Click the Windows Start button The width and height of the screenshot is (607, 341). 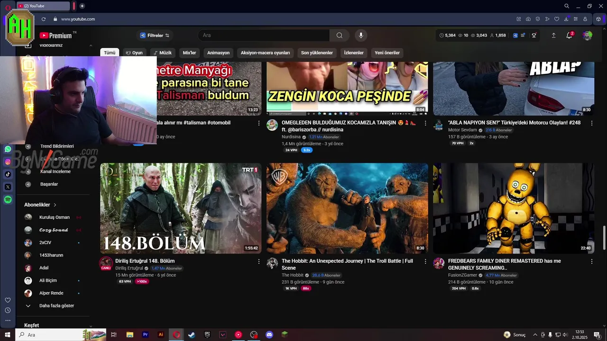(x=8, y=334)
